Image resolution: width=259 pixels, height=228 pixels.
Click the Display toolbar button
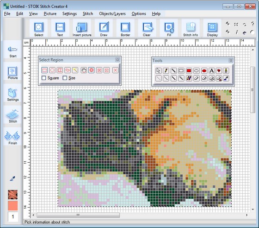212,28
